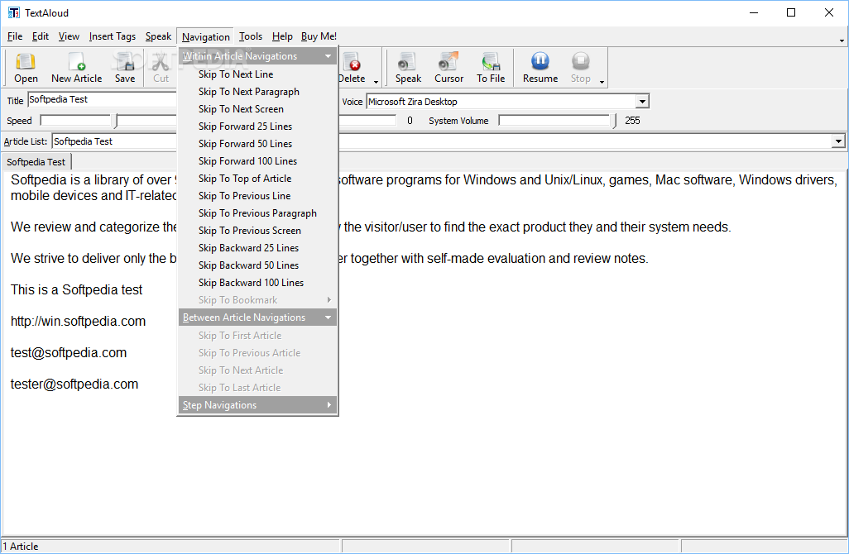Screen dimensions: 849x554
Task: Open toolbar options arrow after Delete
Action: (376, 82)
